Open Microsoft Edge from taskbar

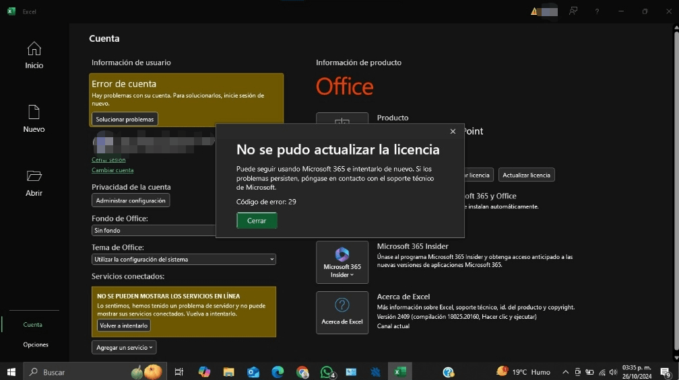[x=278, y=372]
